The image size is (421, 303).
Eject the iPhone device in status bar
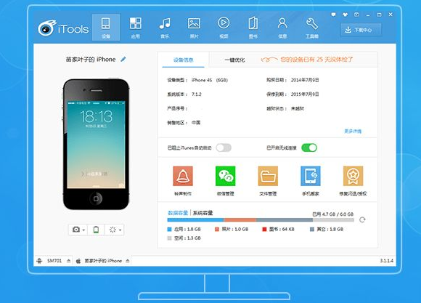click(x=128, y=261)
